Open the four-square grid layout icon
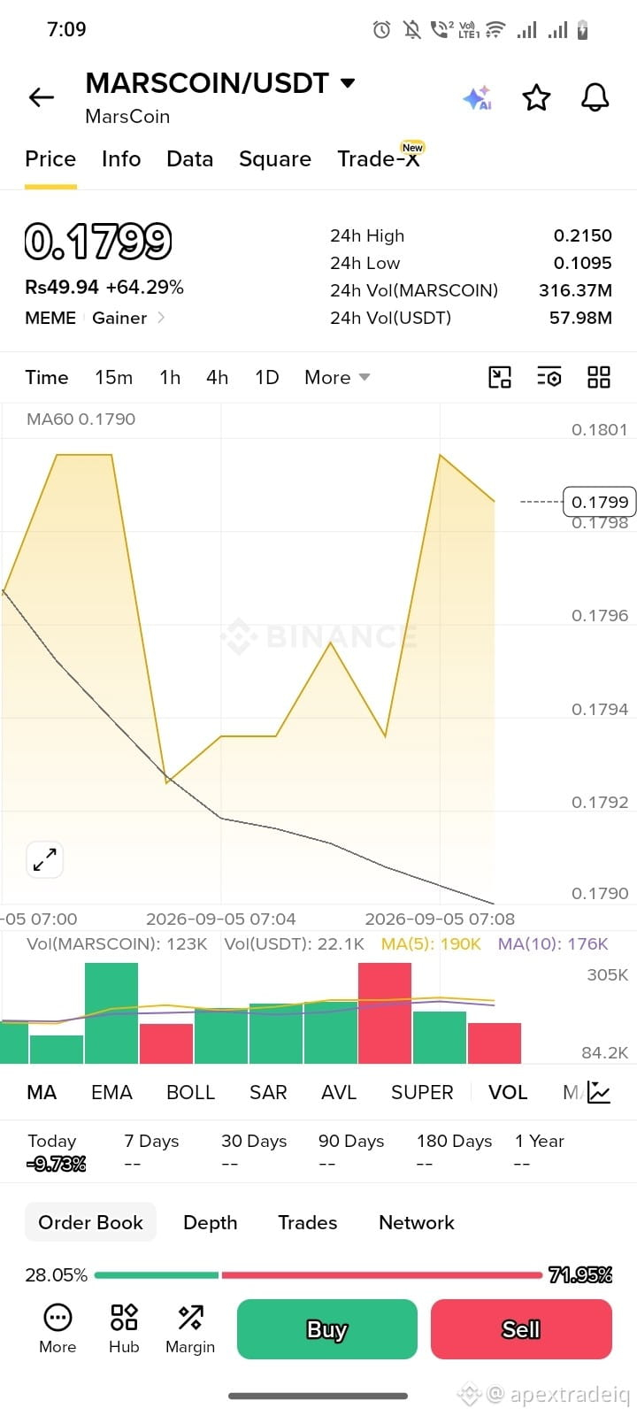The height and width of the screenshot is (1416, 637). click(x=599, y=378)
